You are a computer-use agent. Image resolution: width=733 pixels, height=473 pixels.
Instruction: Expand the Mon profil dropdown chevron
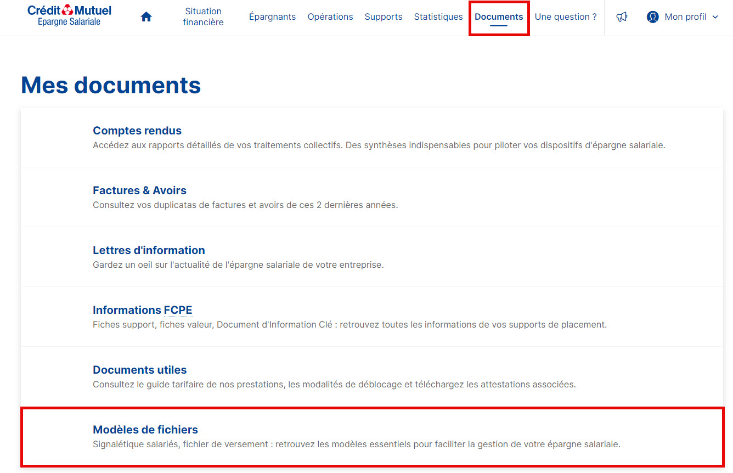(715, 17)
